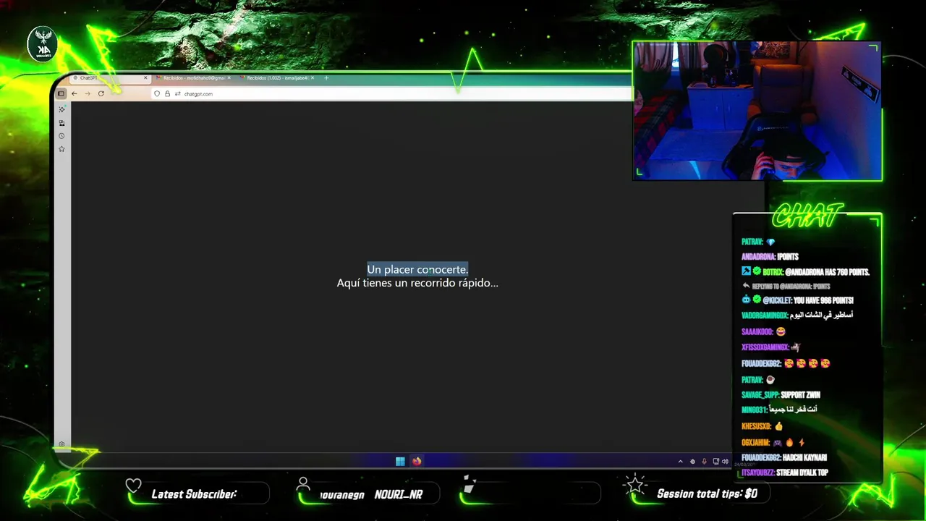The height and width of the screenshot is (521, 926).
Task: Click the Firefox taskbar icon
Action: 417,461
